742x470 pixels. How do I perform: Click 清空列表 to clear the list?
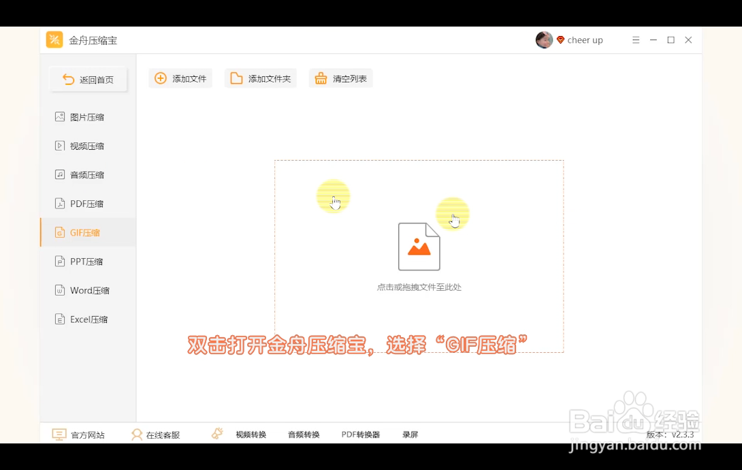coord(341,78)
